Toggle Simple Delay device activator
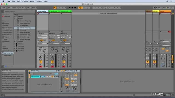This screenshot has width=175, height=98. coord(64,71)
